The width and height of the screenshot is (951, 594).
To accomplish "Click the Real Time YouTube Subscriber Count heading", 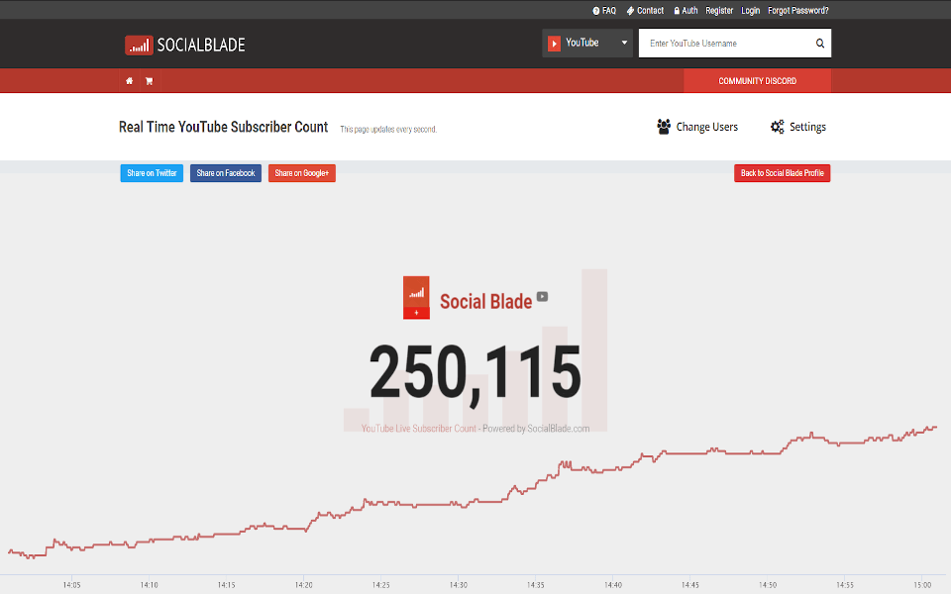I will coord(223,127).
